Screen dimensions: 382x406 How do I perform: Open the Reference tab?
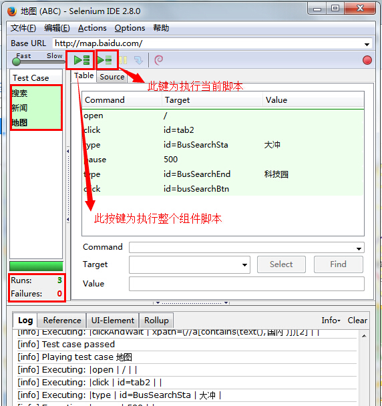coord(62,321)
